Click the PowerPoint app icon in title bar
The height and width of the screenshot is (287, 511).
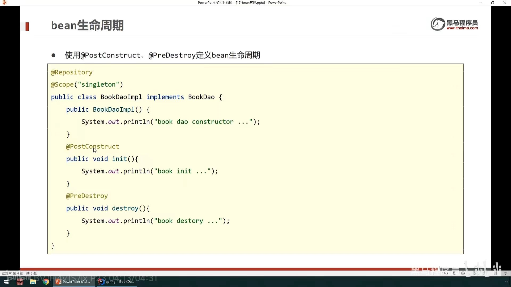(5, 3)
